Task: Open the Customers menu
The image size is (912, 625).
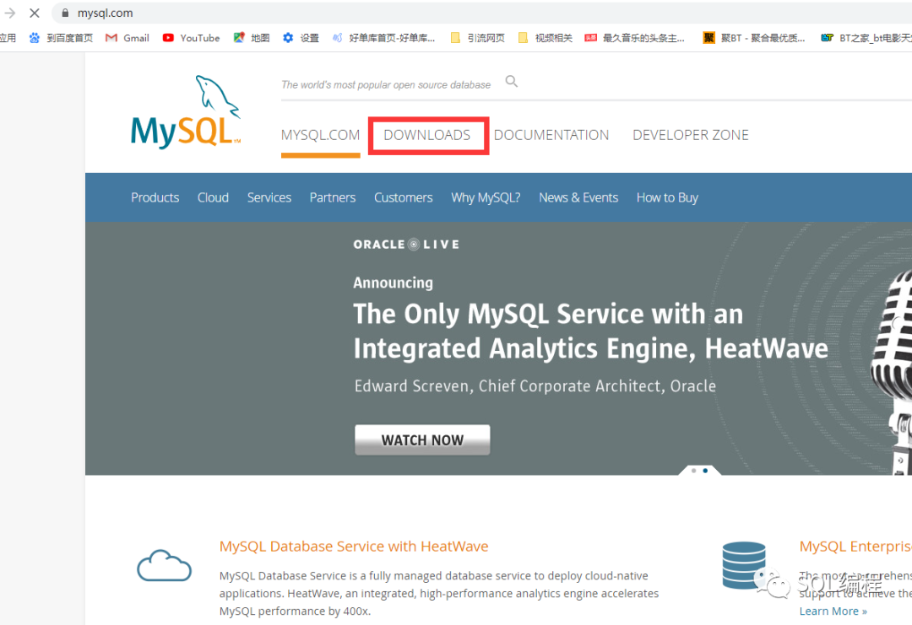Action: [403, 197]
